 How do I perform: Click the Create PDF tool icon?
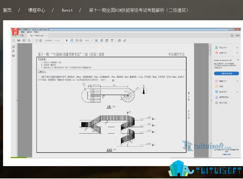(x=217, y=53)
